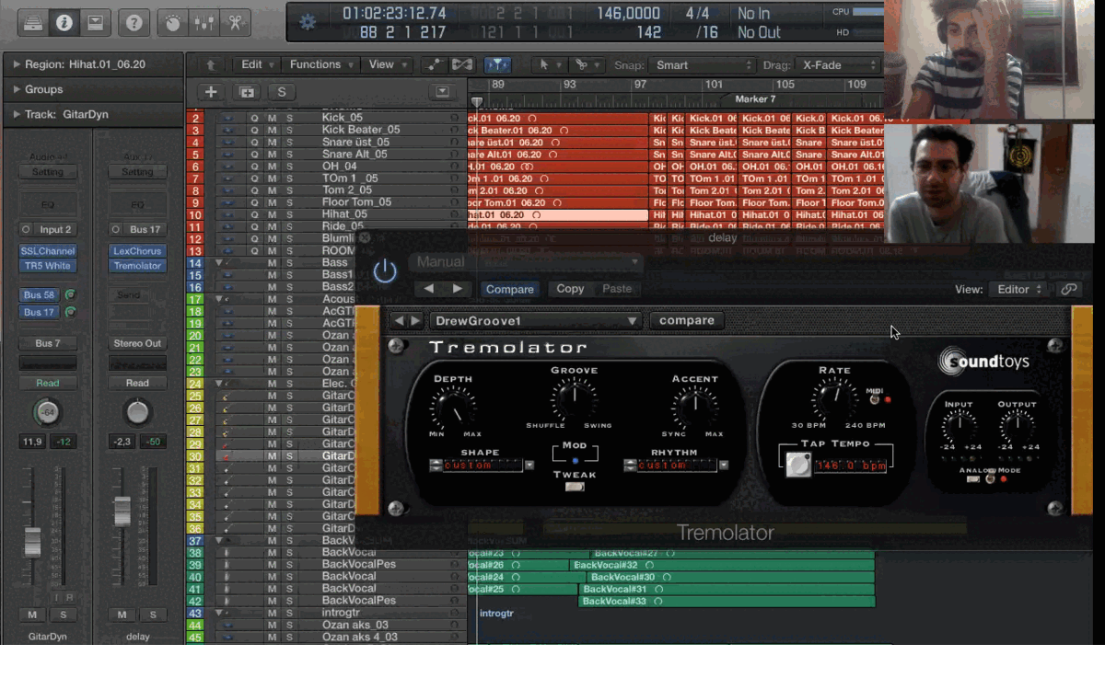1105x690 pixels.
Task: Click the duplicate track icon
Action: coord(246,92)
